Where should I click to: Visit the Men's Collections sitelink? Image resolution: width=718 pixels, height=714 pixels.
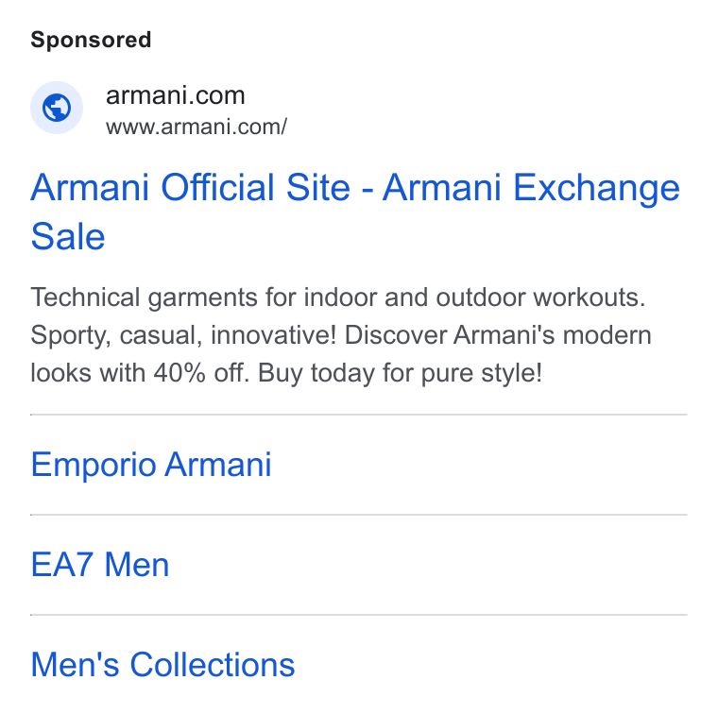coord(162,665)
